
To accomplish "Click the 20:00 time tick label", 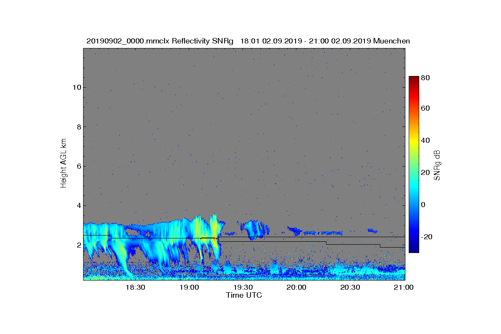I will [296, 288].
